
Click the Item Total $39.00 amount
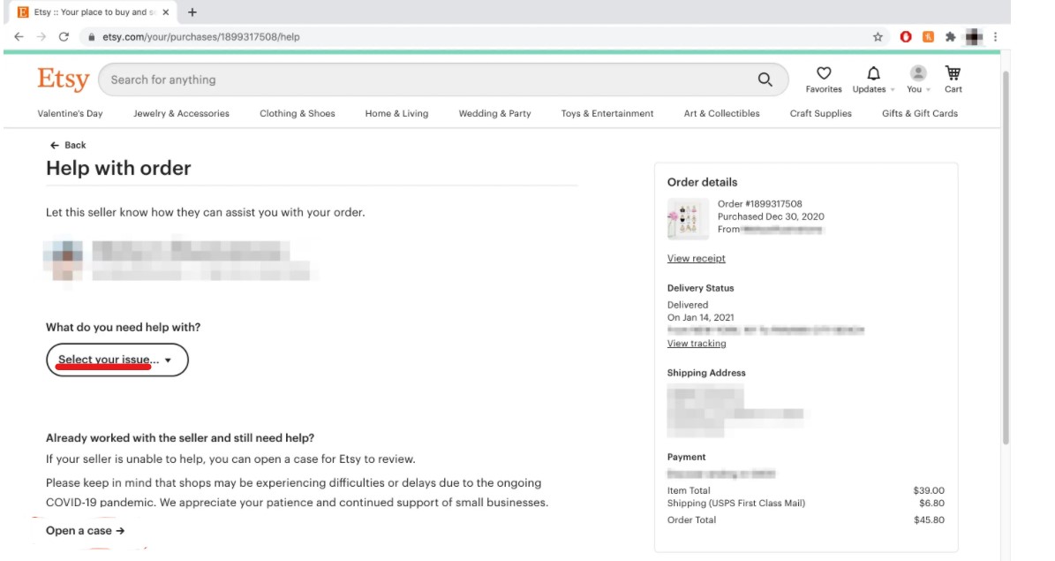[929, 490]
